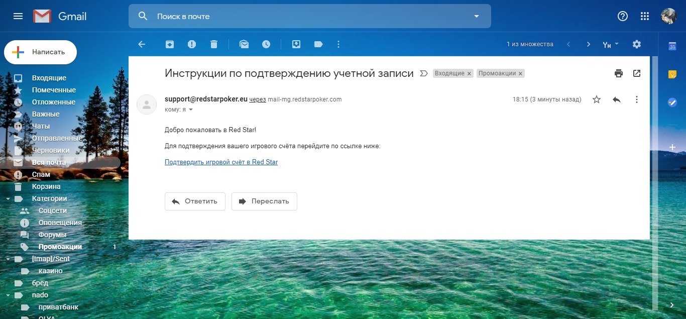Open the бред label
The width and height of the screenshot is (686, 319).
(x=40, y=283)
